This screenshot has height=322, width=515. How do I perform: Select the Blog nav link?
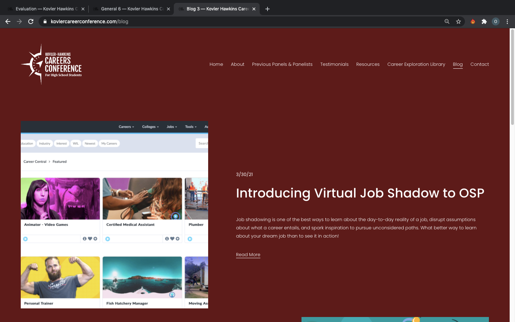point(458,64)
